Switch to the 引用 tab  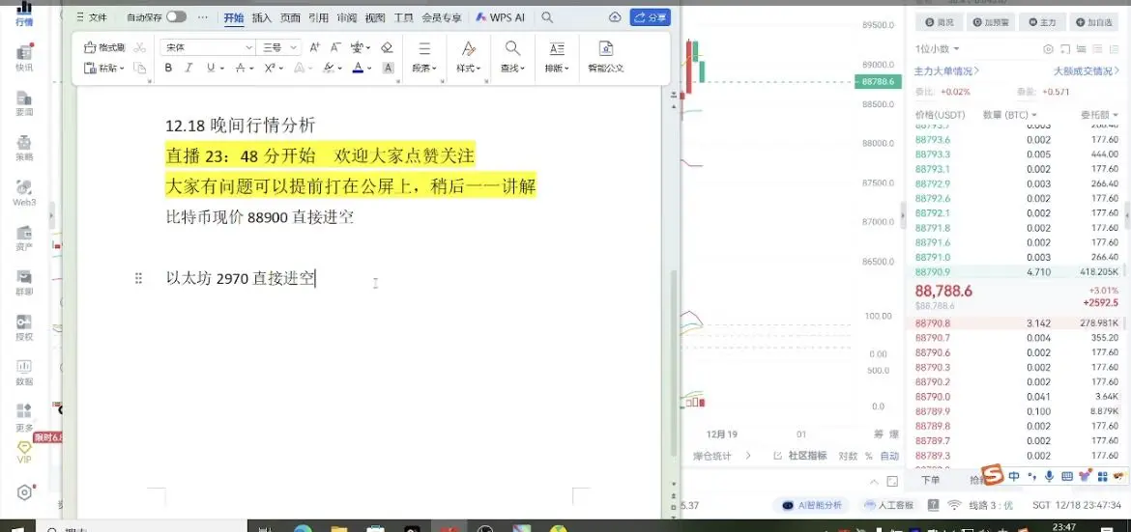pos(318,18)
